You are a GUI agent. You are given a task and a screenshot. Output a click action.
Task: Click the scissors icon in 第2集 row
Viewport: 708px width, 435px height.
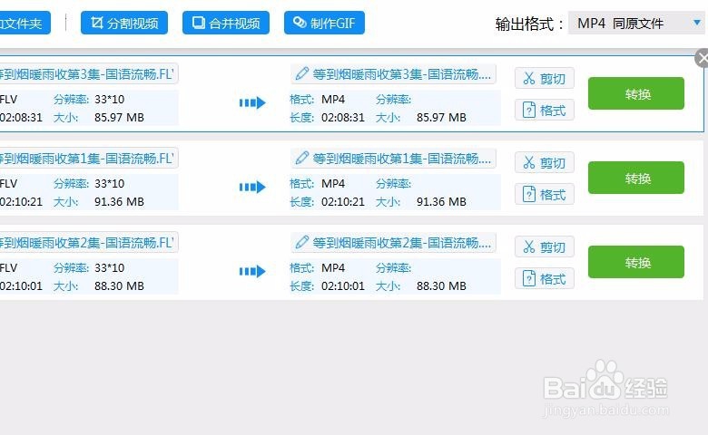click(529, 247)
